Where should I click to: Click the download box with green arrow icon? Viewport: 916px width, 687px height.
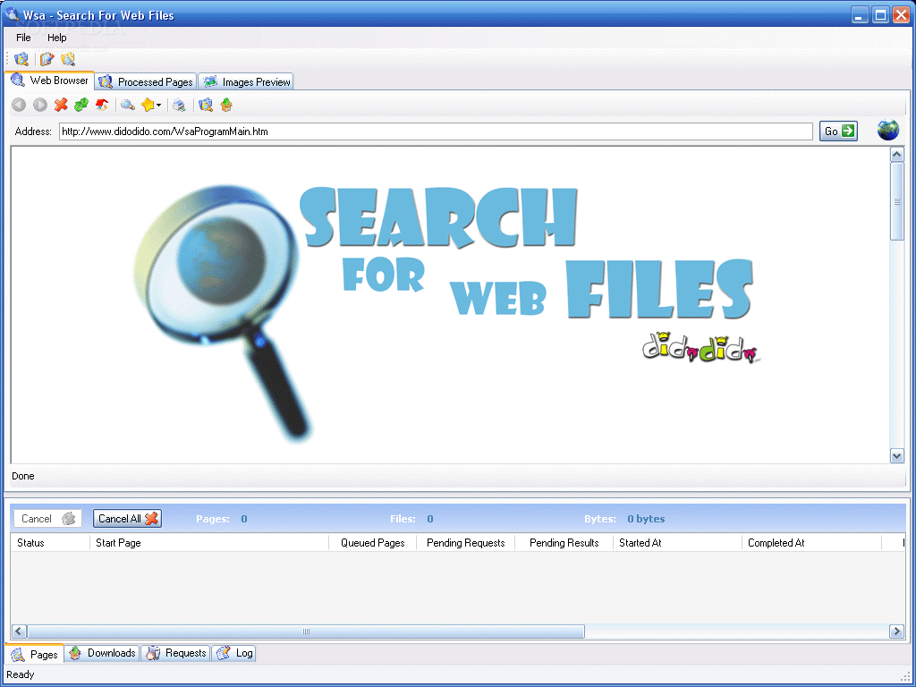[x=226, y=106]
